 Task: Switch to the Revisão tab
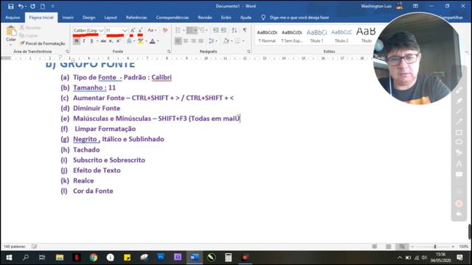[205, 18]
